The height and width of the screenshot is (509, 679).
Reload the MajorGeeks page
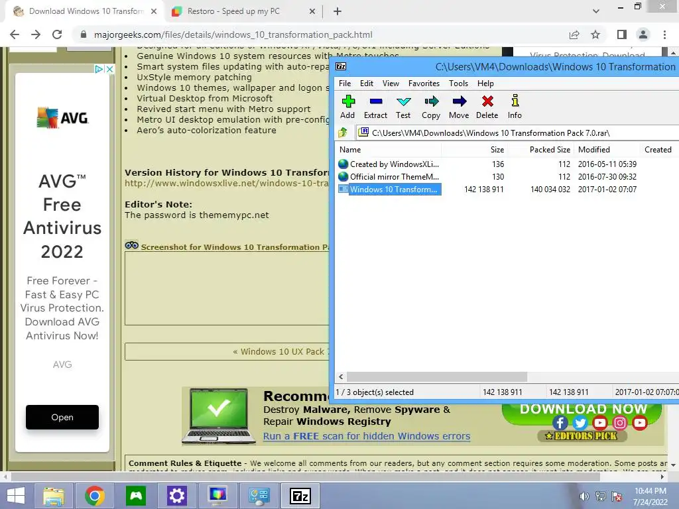57,34
